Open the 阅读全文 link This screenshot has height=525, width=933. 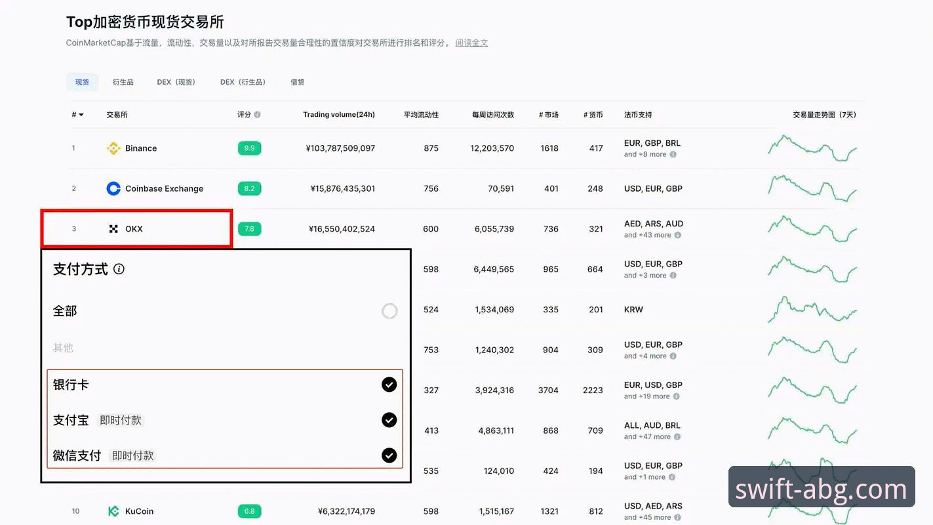tap(471, 43)
